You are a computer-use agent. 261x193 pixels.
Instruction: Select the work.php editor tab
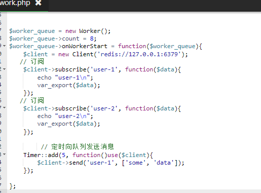[x=24, y=6]
